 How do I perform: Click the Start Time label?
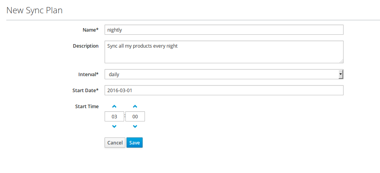pyautogui.click(x=87, y=106)
